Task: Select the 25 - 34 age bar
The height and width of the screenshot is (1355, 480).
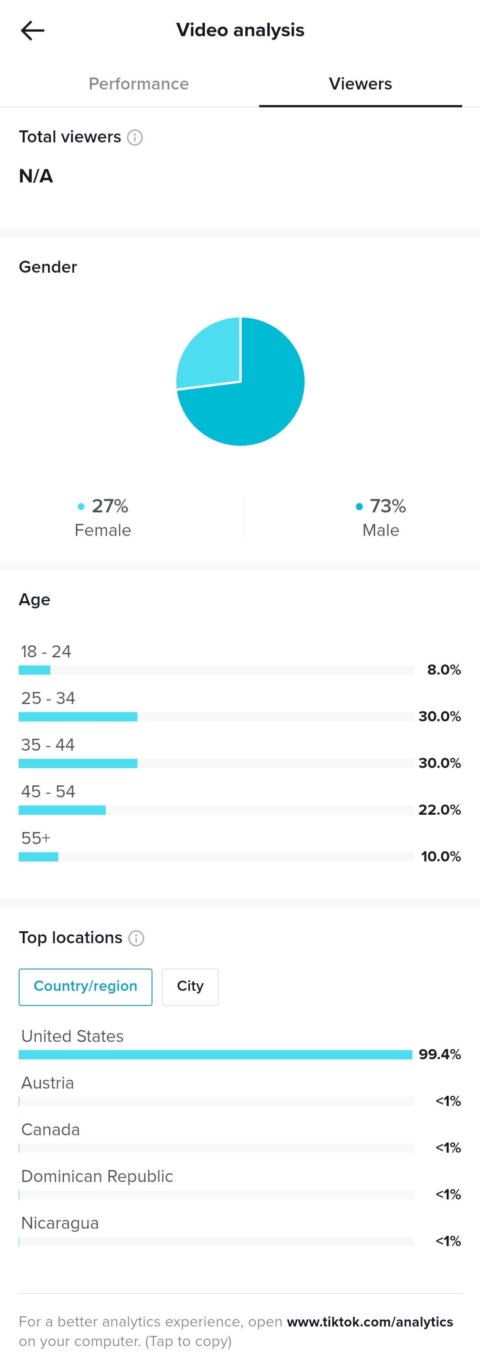Action: point(216,717)
